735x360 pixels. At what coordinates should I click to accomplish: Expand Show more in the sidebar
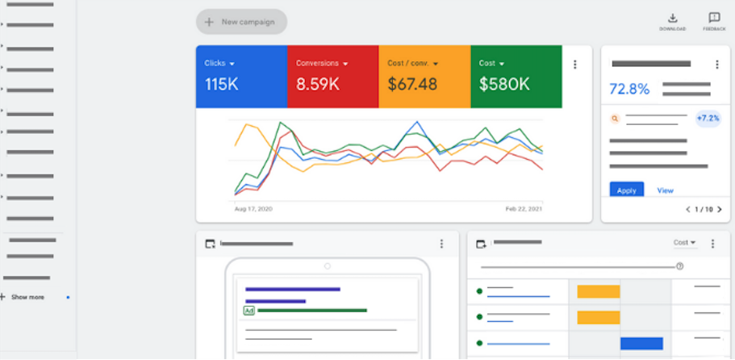click(27, 297)
